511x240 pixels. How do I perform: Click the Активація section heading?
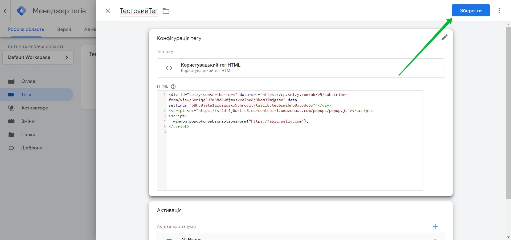click(169, 210)
